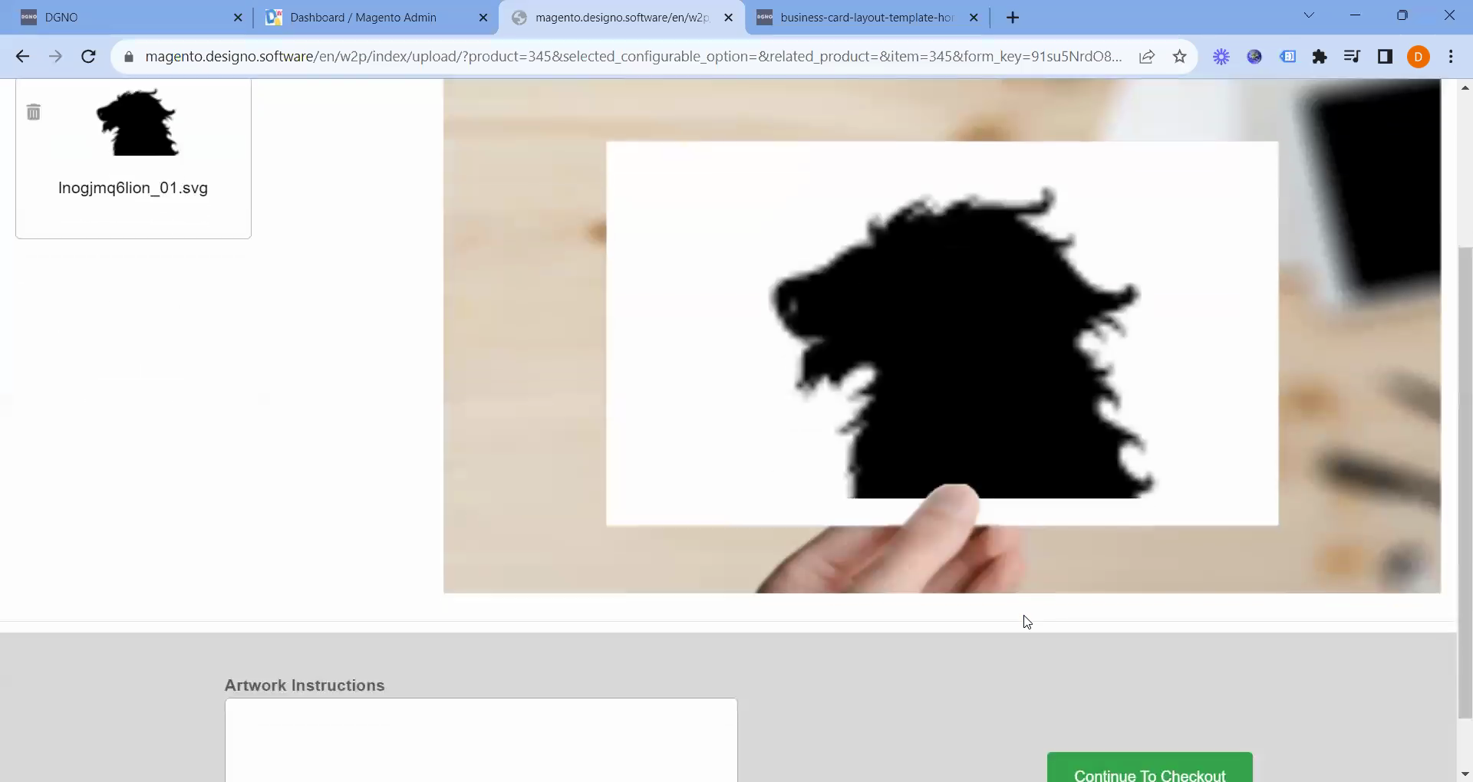This screenshot has height=782, width=1473.
Task: Switch to the DGNO tab
Action: (127, 18)
